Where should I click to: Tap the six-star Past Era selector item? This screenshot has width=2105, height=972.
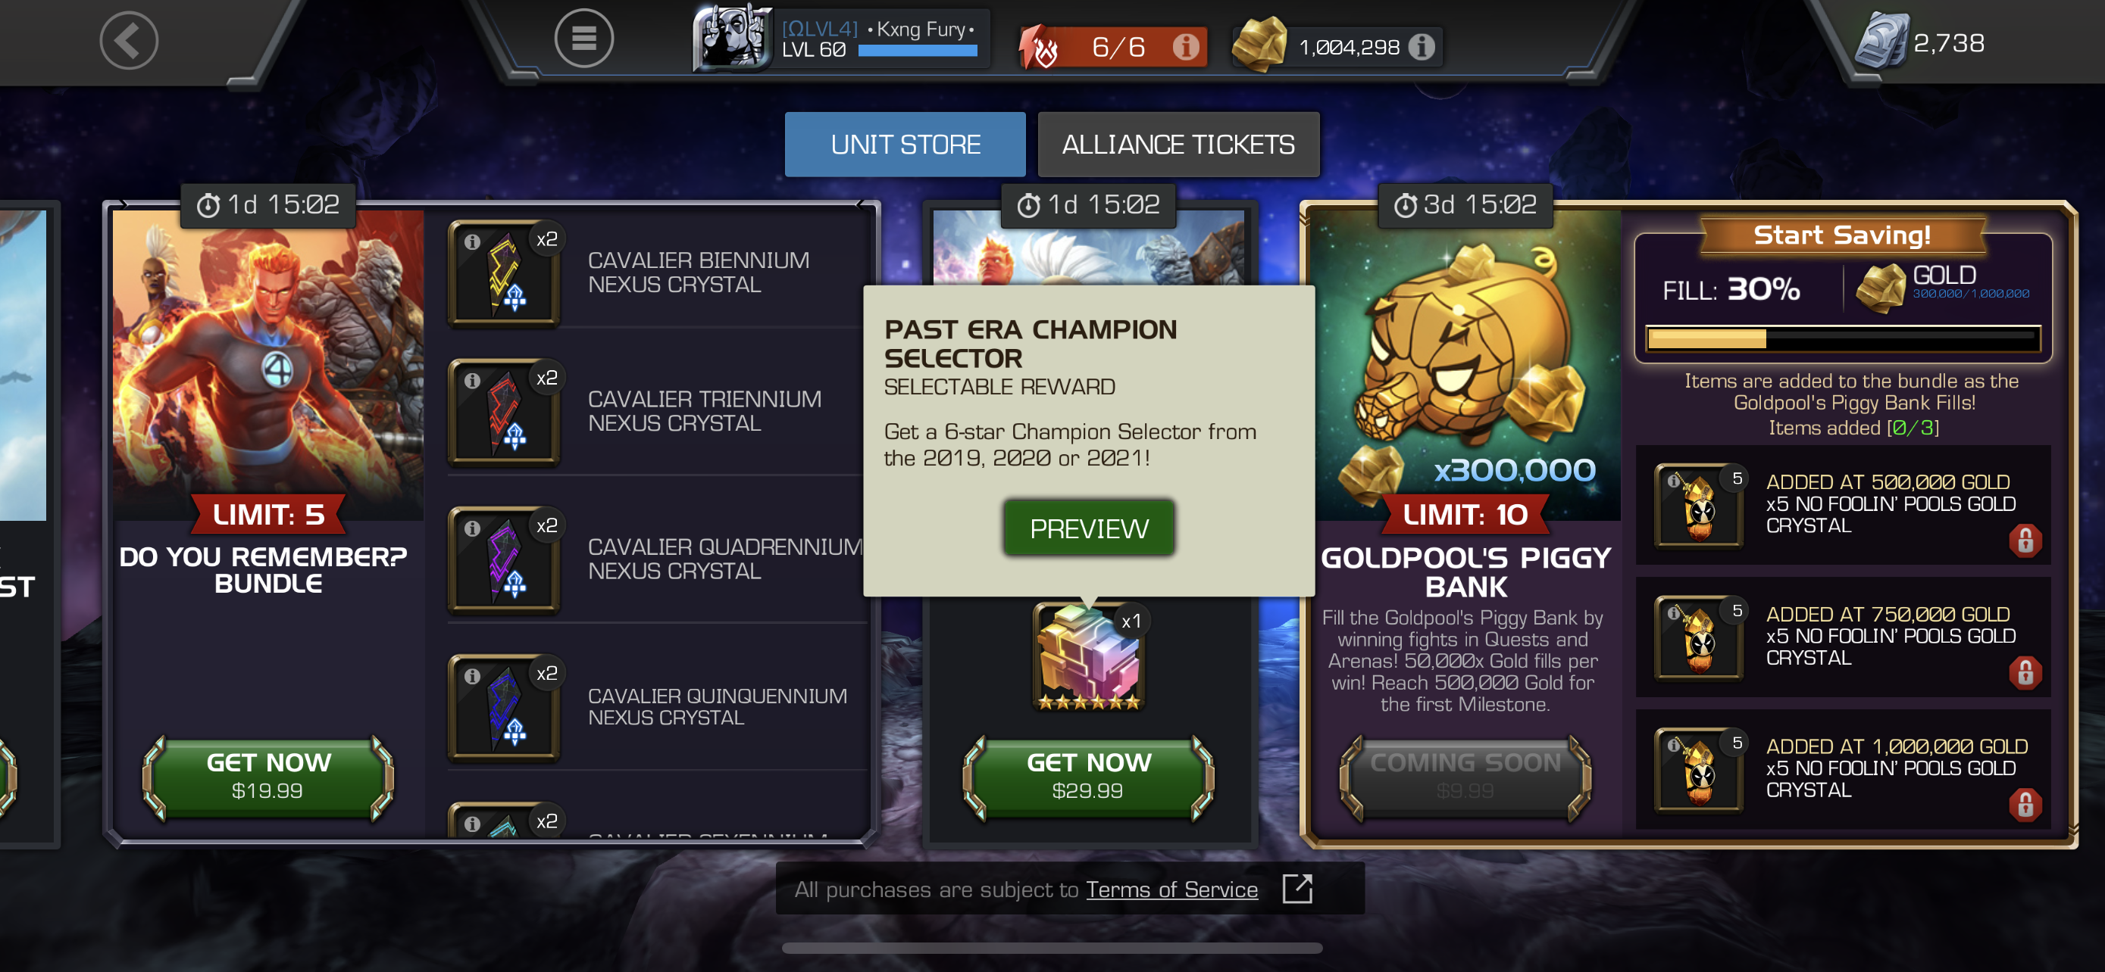[x=1088, y=656]
